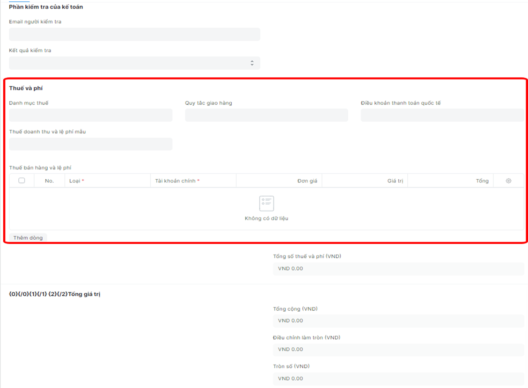
Task: Click into the Quy tắc giao hàng field
Action: (266, 115)
